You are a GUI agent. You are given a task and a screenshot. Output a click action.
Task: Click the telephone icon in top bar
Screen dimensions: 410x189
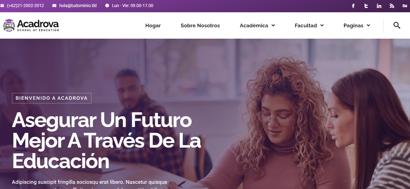[x=2, y=6]
